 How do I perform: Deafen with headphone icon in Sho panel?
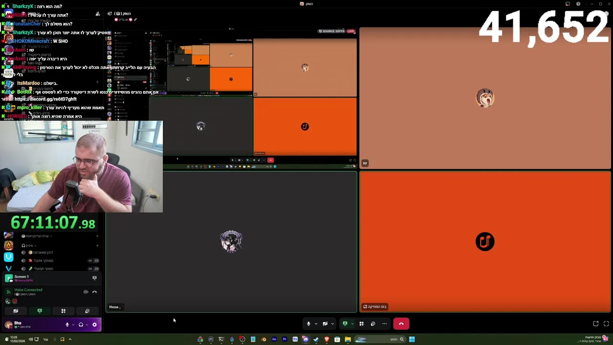pyautogui.click(x=80, y=325)
